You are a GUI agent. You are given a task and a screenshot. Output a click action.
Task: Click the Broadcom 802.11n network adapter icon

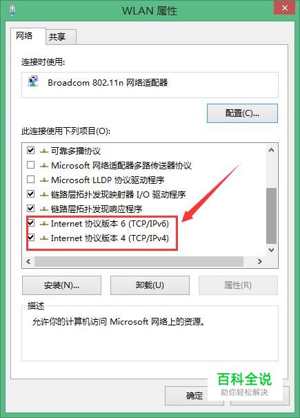[33, 82]
